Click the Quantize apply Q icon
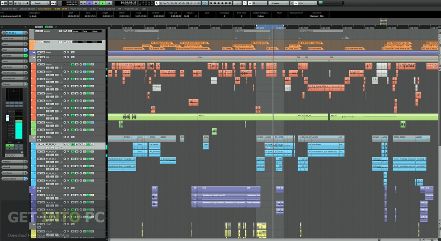The height and width of the screenshot is (241, 441). 292,3
